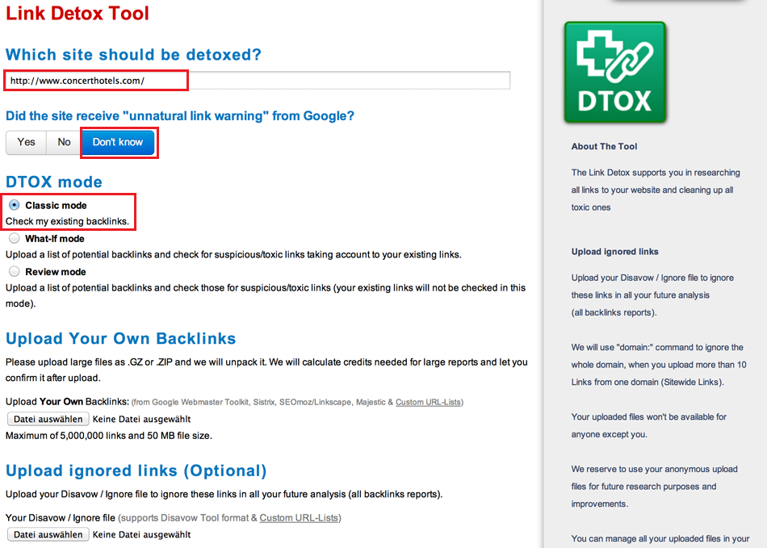Choose file for Upload Your Own Backlinks
The image size is (767, 548).
point(48,419)
